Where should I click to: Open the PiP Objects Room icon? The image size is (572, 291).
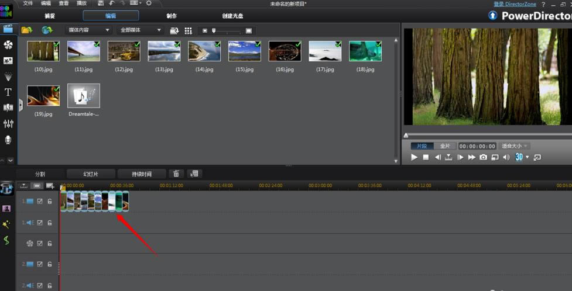point(8,60)
